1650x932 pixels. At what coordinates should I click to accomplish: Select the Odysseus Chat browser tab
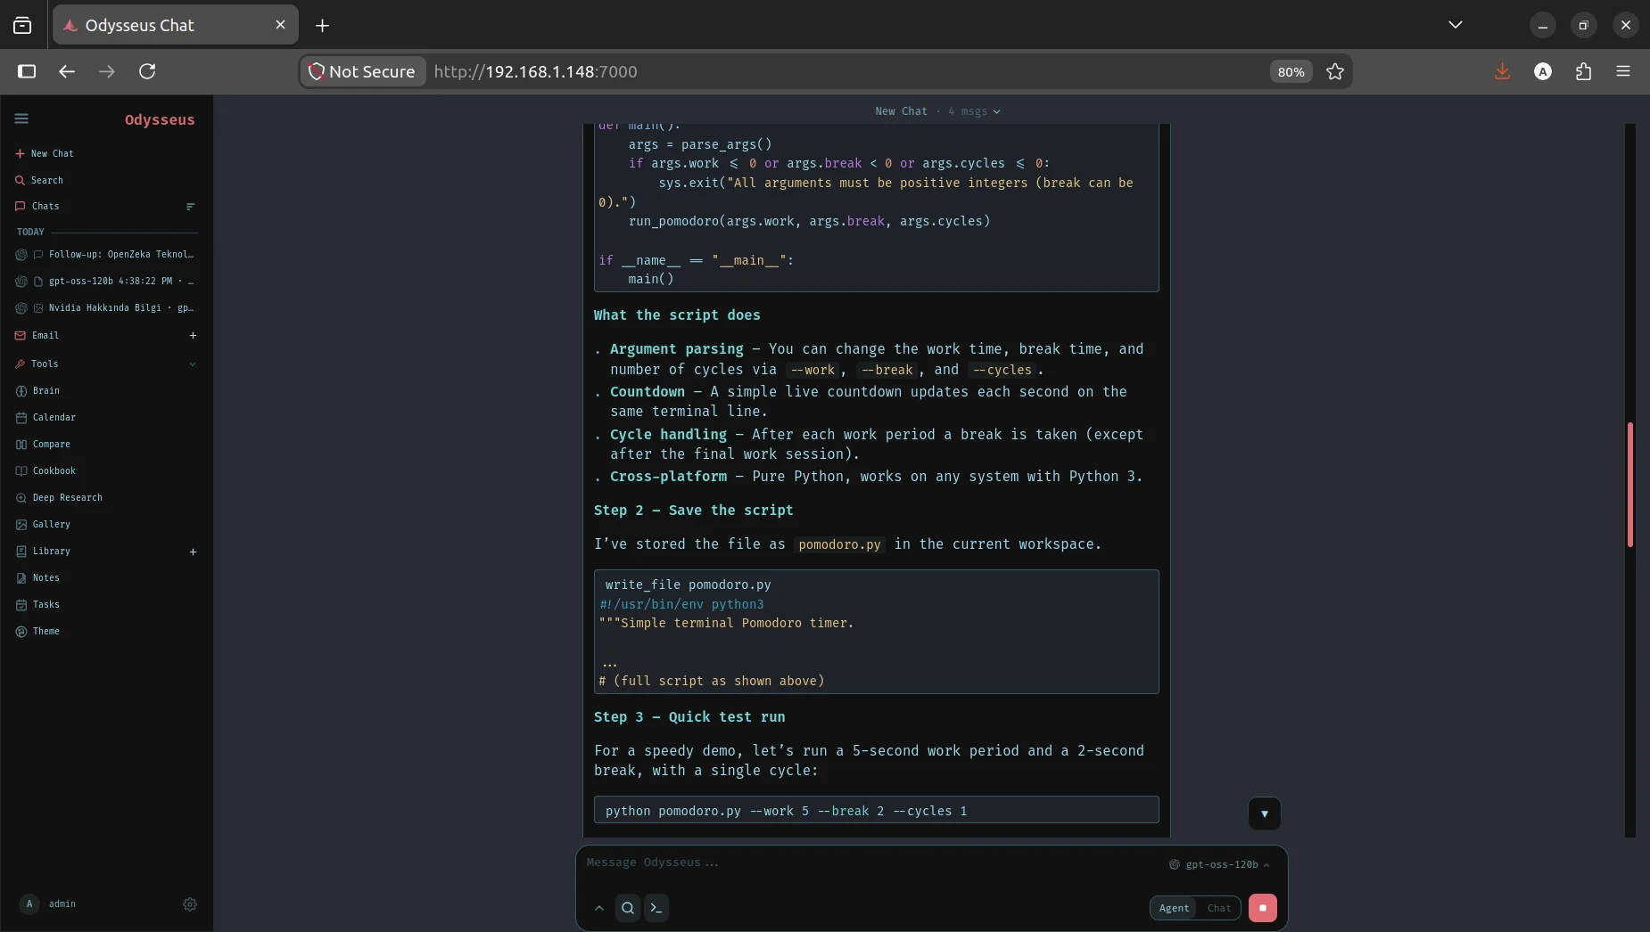point(175,25)
